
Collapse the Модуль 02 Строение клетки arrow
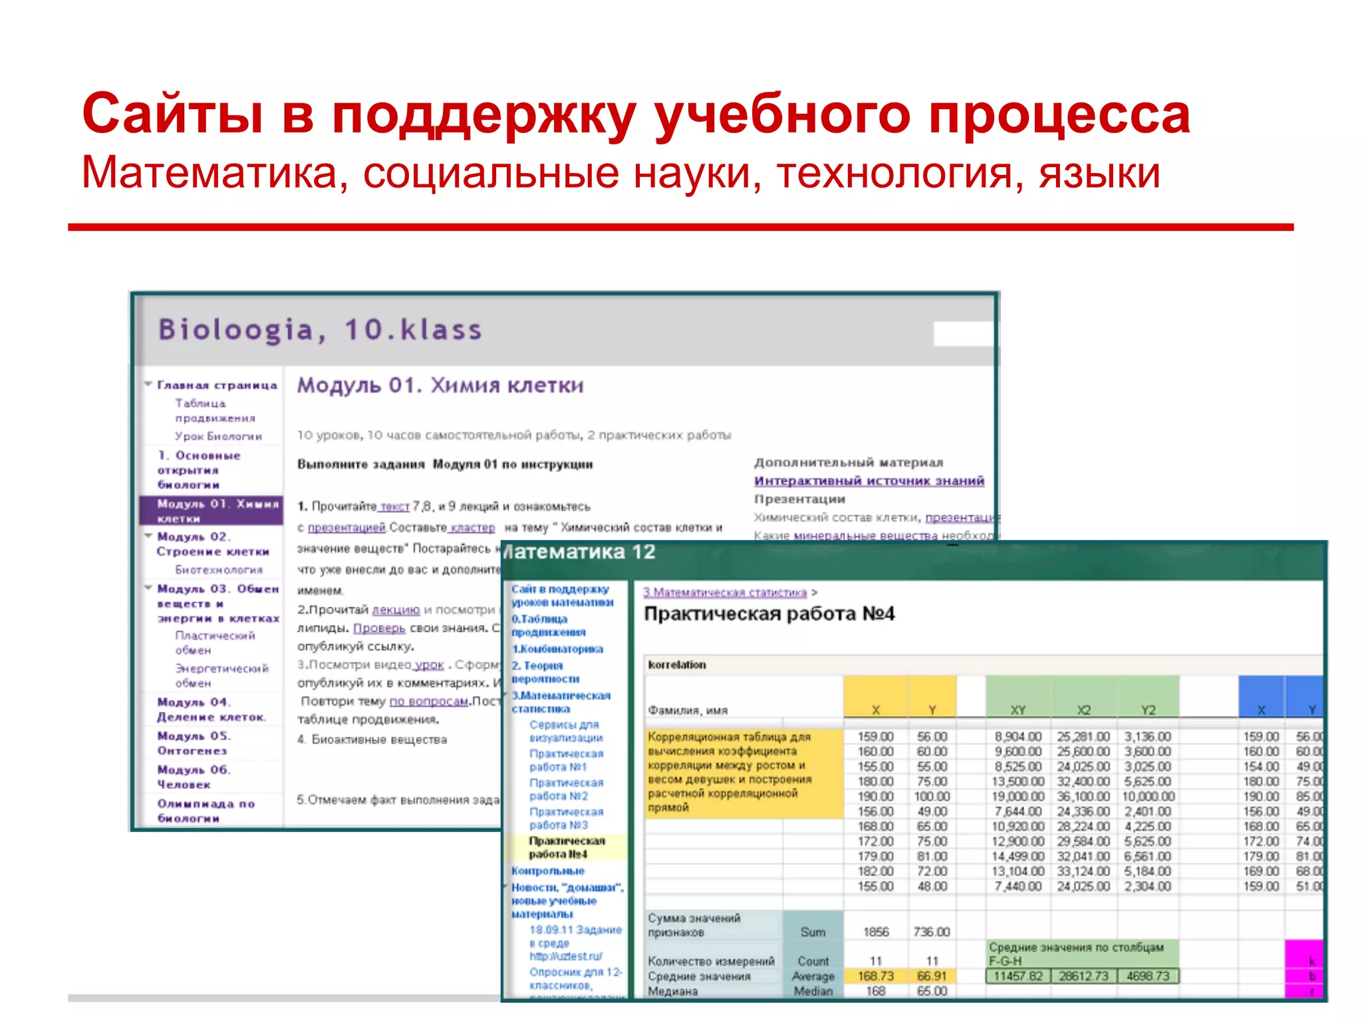(149, 536)
